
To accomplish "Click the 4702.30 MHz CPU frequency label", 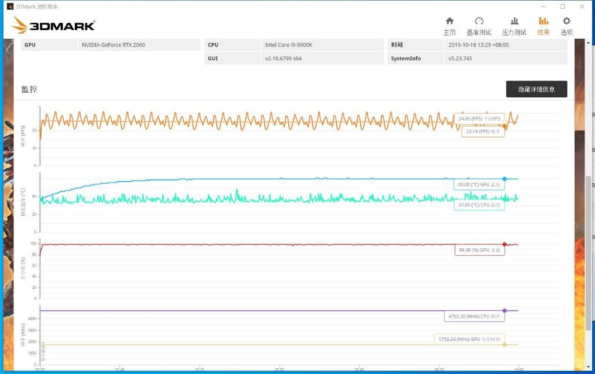I will pos(474,317).
